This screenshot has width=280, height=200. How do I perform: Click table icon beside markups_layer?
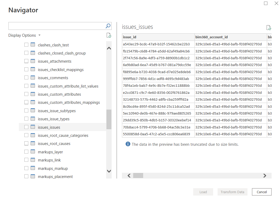tap(33, 152)
